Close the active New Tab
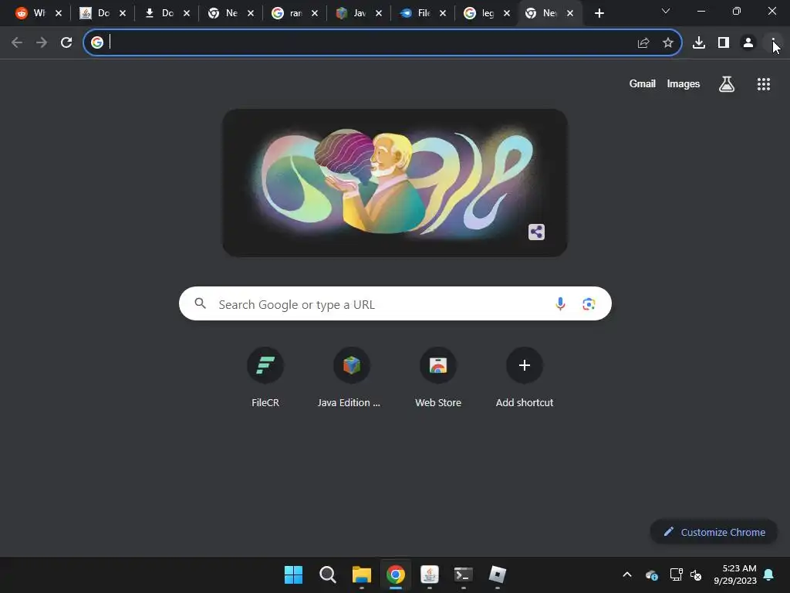 pyautogui.click(x=570, y=13)
